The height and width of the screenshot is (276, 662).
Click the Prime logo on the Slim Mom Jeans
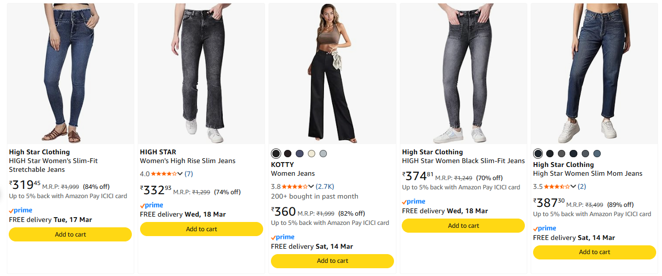pyautogui.click(x=545, y=228)
